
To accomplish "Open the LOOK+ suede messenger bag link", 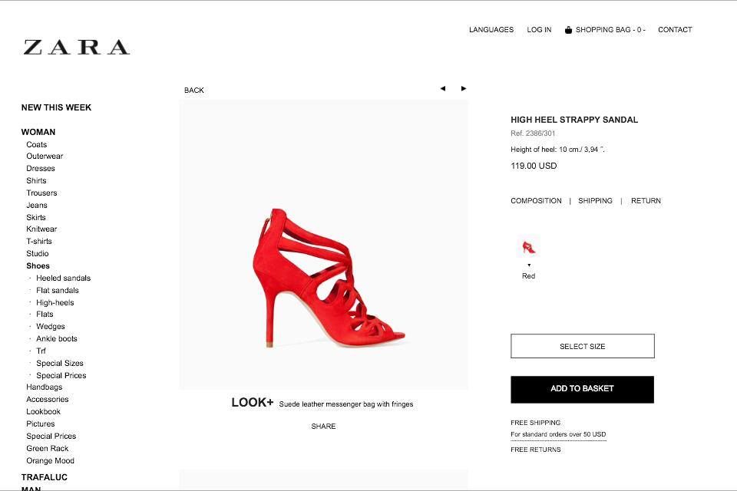I will (345, 404).
